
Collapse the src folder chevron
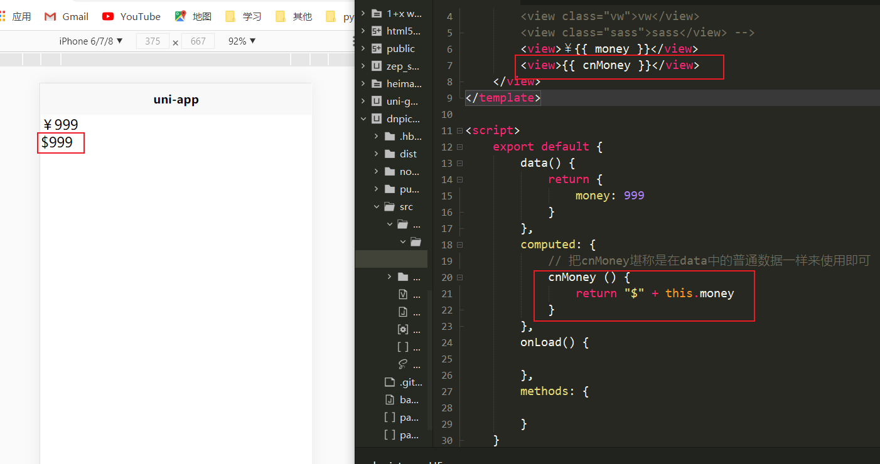click(x=376, y=206)
